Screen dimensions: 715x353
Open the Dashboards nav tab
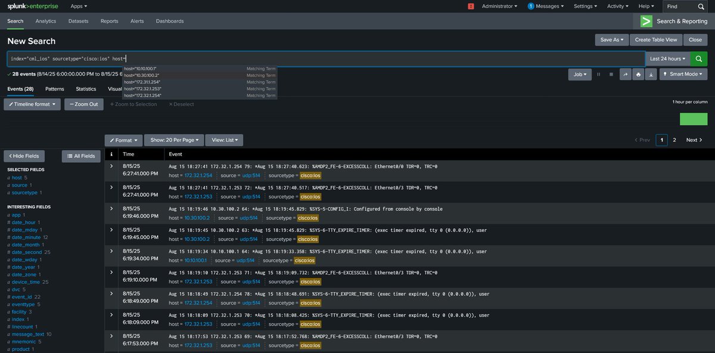pos(170,21)
